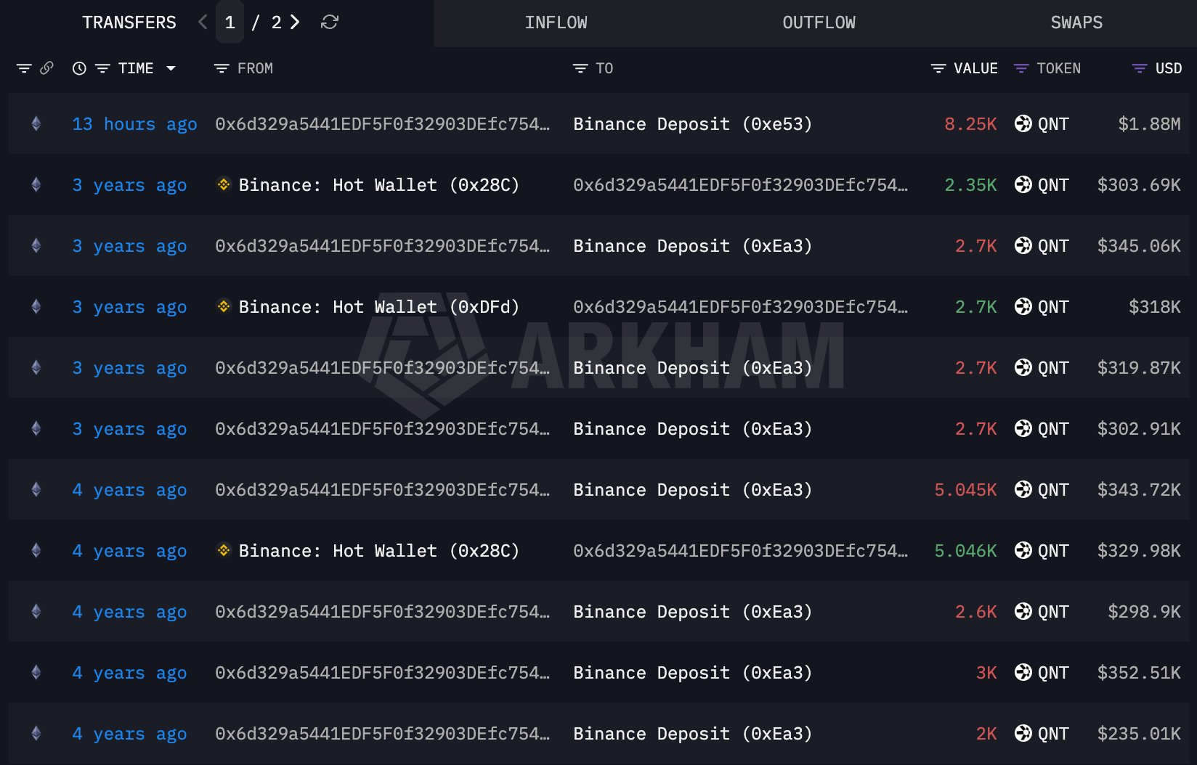Open the VALUE column filter
The width and height of the screenshot is (1197, 765).
pos(938,68)
